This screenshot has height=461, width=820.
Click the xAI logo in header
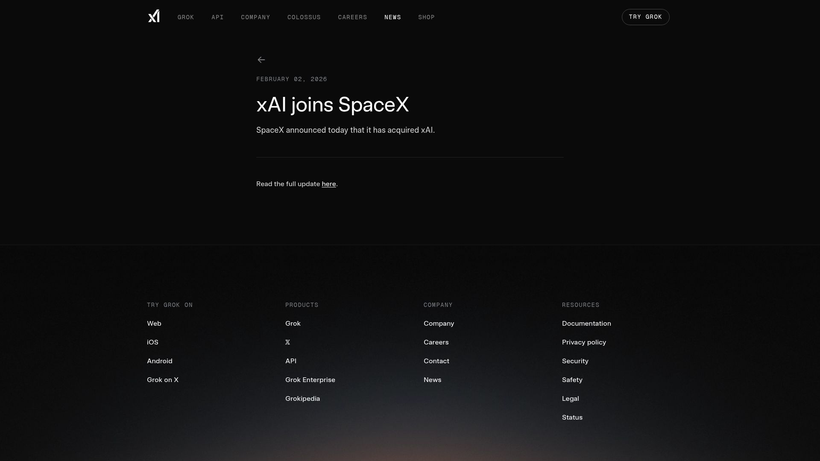154,16
